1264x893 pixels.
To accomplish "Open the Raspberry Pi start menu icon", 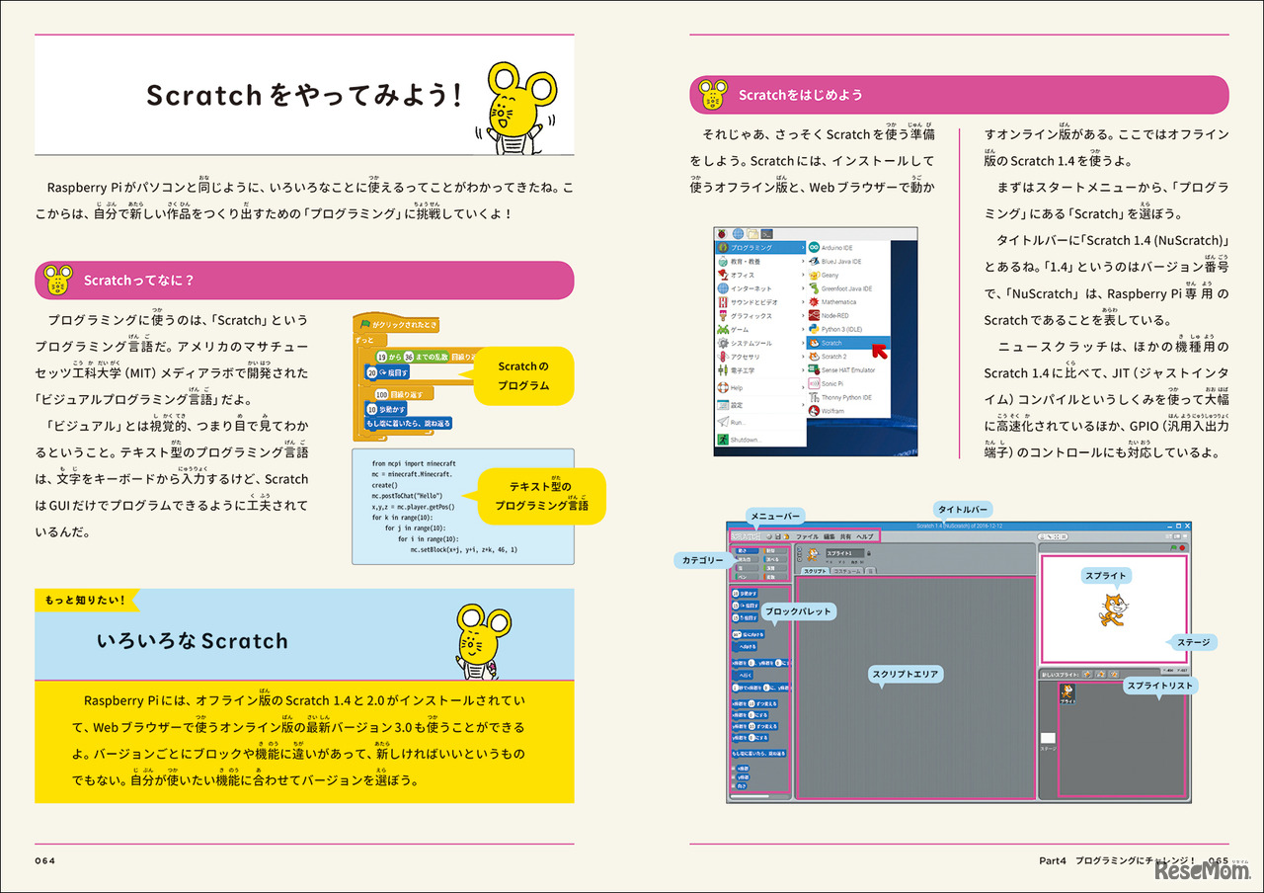I will (722, 233).
